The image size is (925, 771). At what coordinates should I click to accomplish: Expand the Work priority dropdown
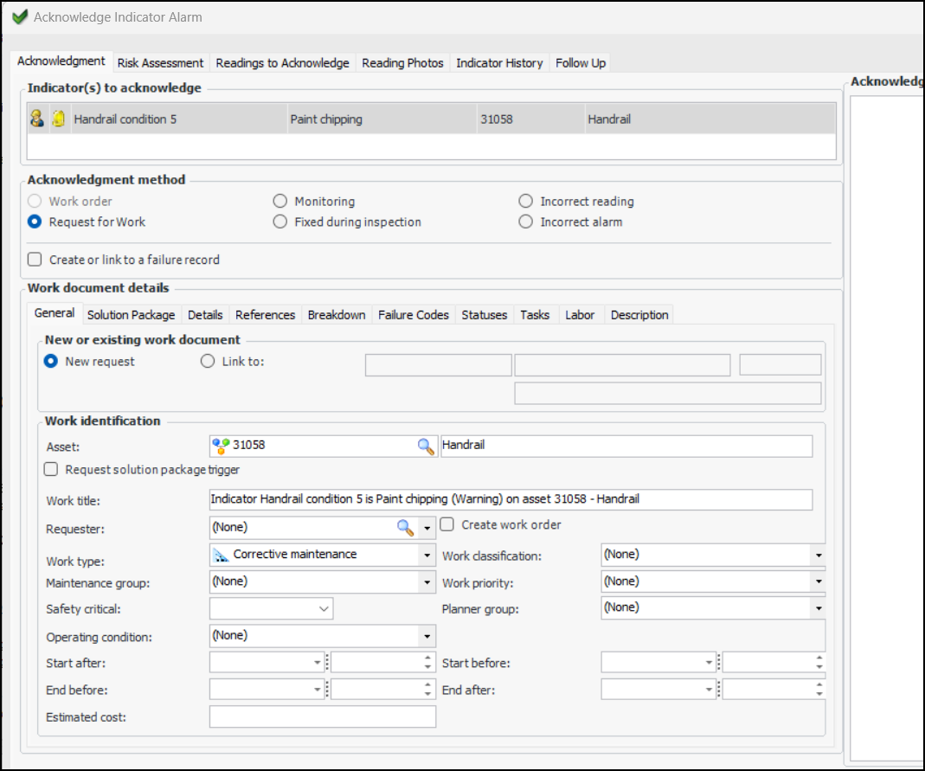pyautogui.click(x=818, y=582)
